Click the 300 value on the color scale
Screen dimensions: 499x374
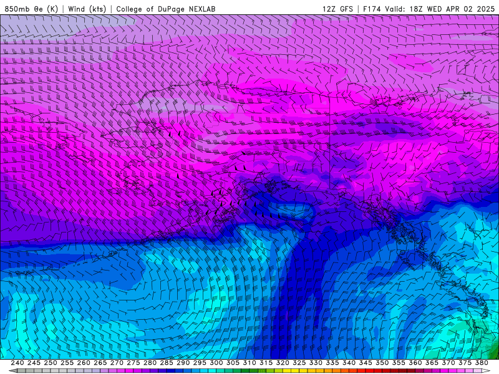[216, 363]
